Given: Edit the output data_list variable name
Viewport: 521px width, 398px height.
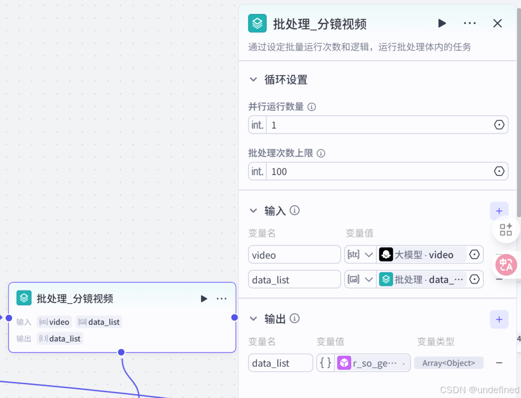Looking at the screenshot, I should coord(280,363).
